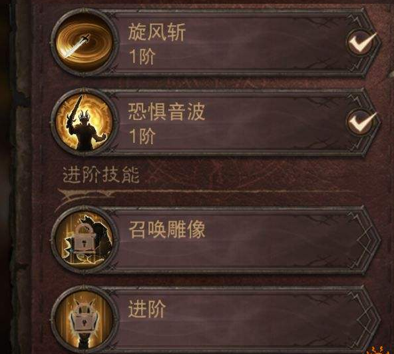Viewport: 394px width, 354px height.
Task: Uncheck the 旋风斩 checkmark
Action: pos(362,42)
